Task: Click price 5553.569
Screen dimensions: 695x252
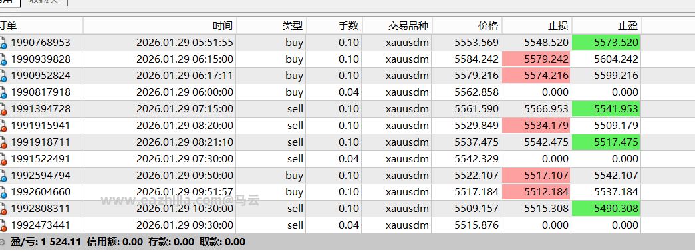Action: click(x=476, y=43)
